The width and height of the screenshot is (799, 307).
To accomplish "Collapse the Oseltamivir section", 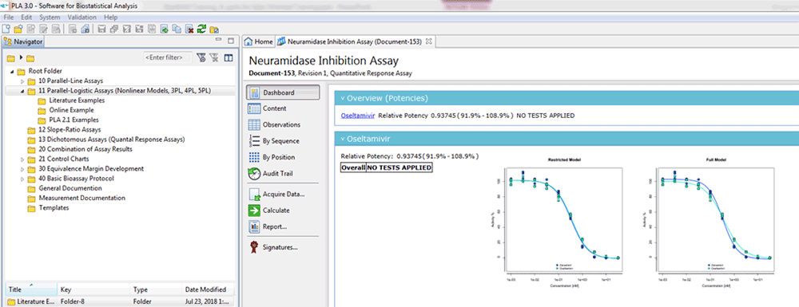I will [x=343, y=138].
